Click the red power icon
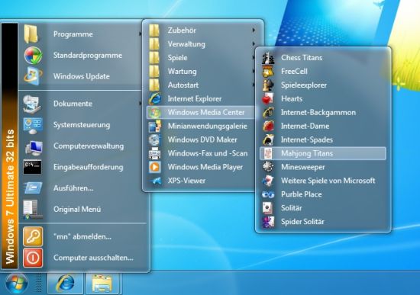 click(x=33, y=258)
